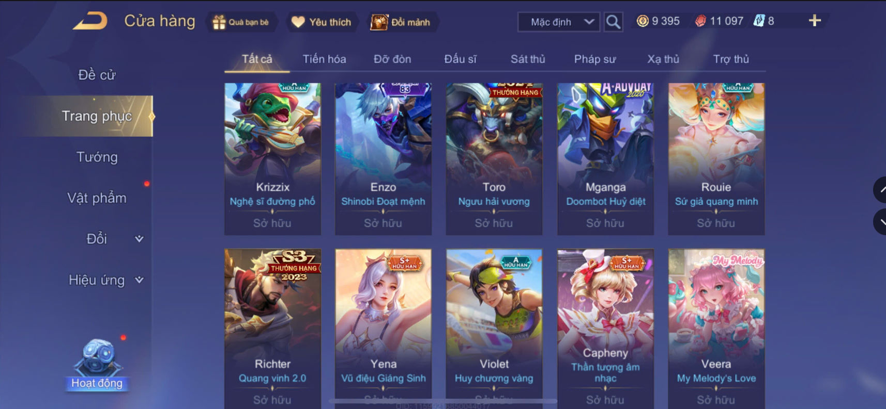886x409 pixels.
Task: Open the search magnifier icon
Action: (x=613, y=22)
